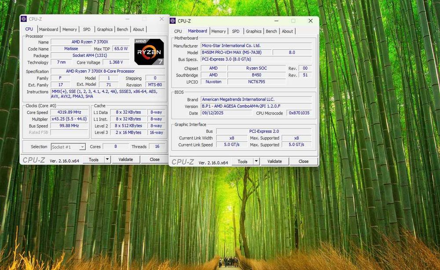Click Bus Specs PCI-Express 3.0 field
Image resolution: width=440 pixels, height=270 pixels.
click(256, 59)
